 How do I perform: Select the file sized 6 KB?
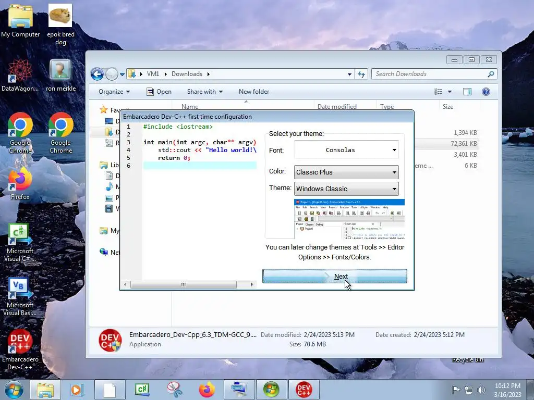click(x=446, y=165)
